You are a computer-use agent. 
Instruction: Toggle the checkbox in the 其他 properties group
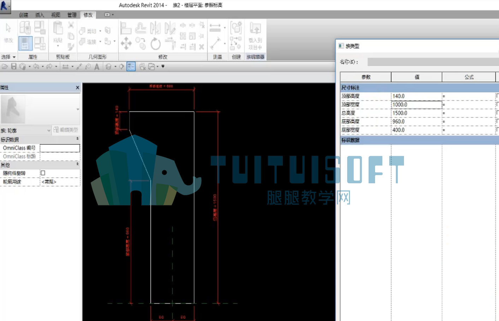43,173
